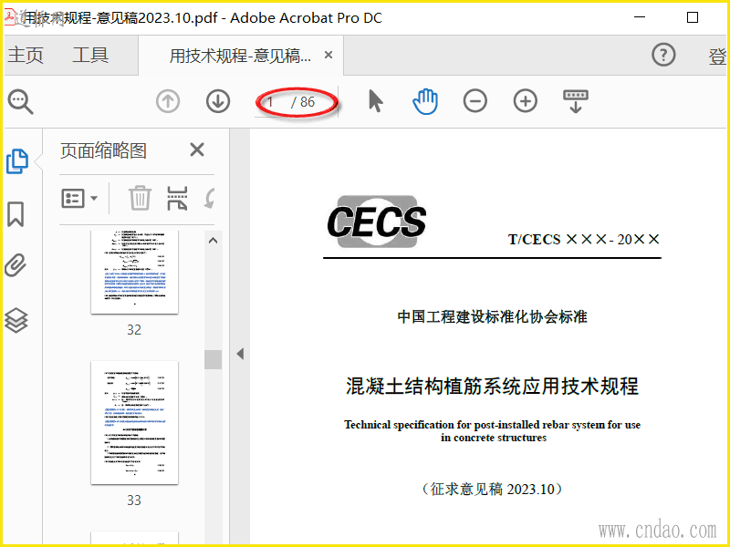Maximize the Acrobat window
The height and width of the screenshot is (547, 730).
[x=693, y=17]
